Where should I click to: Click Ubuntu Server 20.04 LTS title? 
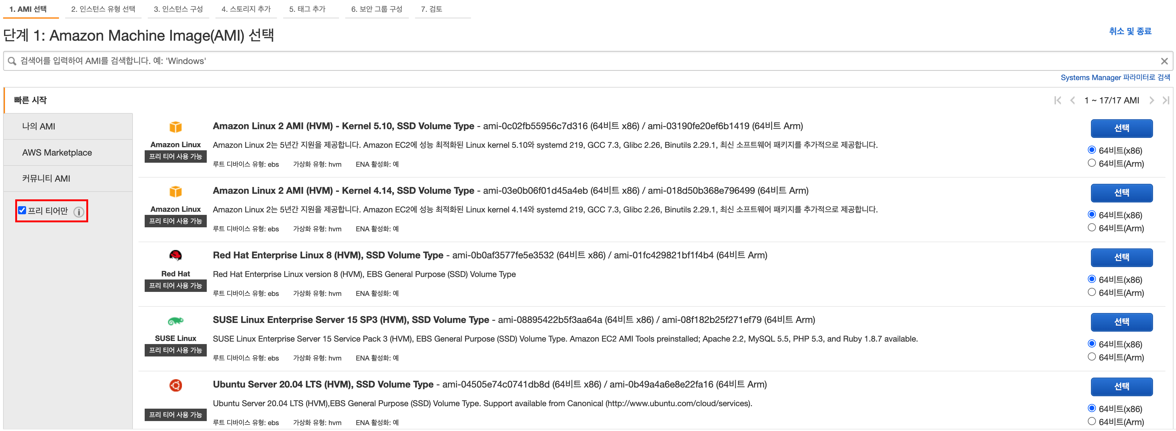(x=323, y=384)
